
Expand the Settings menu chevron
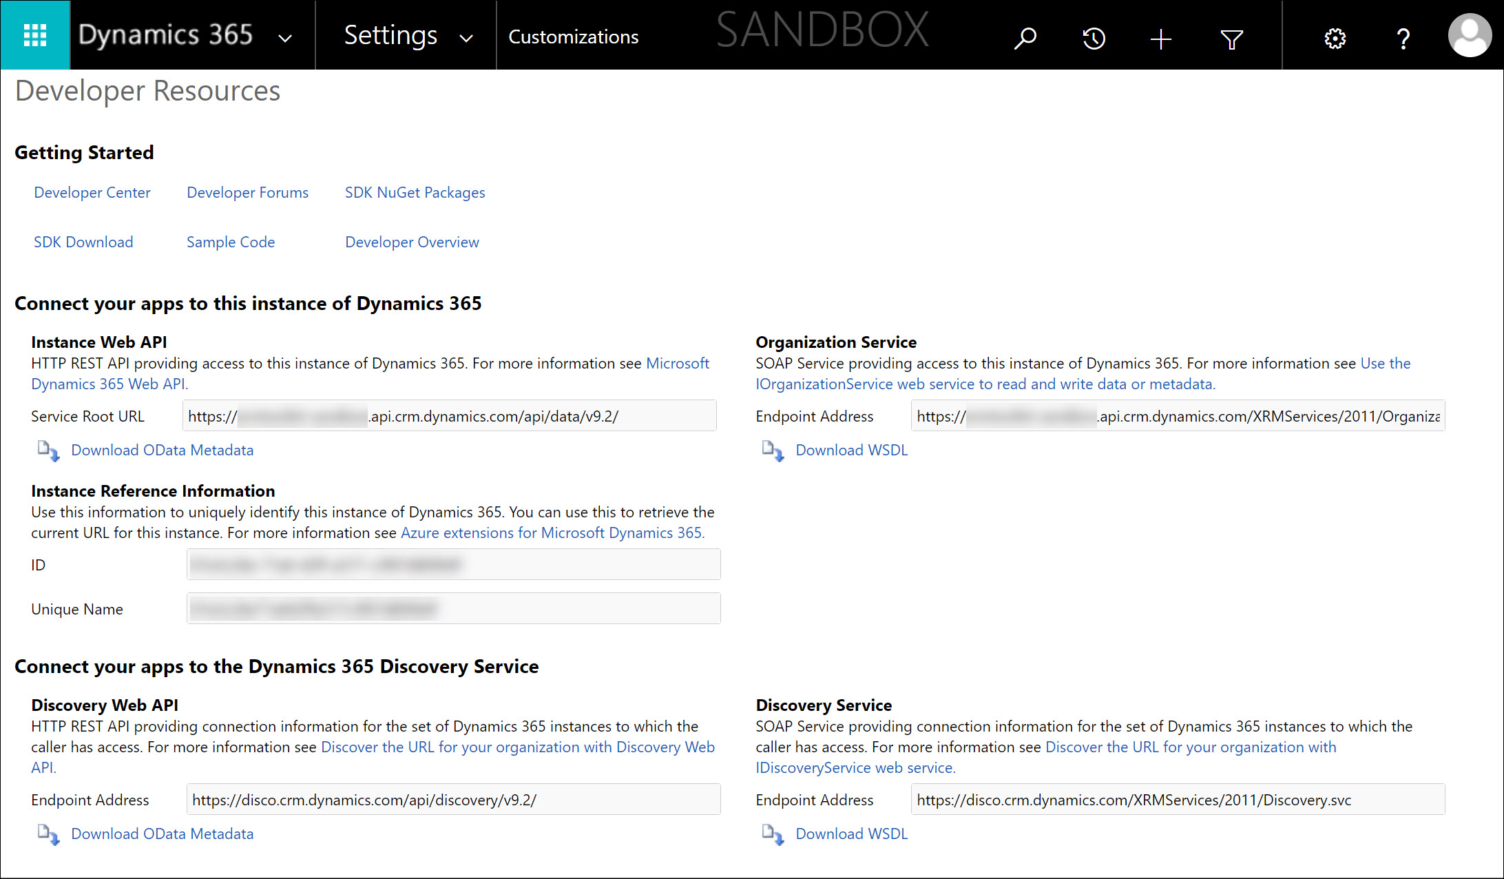(466, 39)
